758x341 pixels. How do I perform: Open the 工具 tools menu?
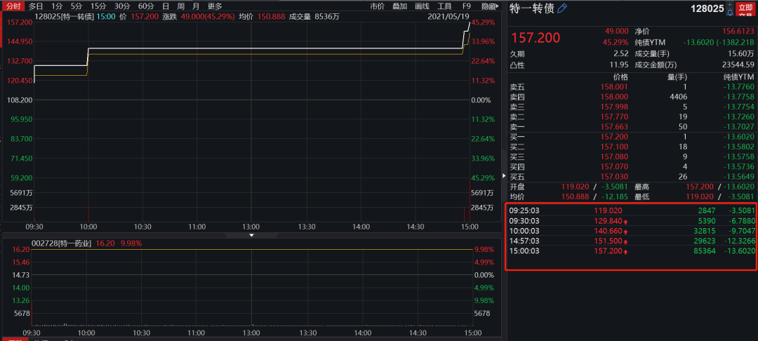(x=444, y=6)
